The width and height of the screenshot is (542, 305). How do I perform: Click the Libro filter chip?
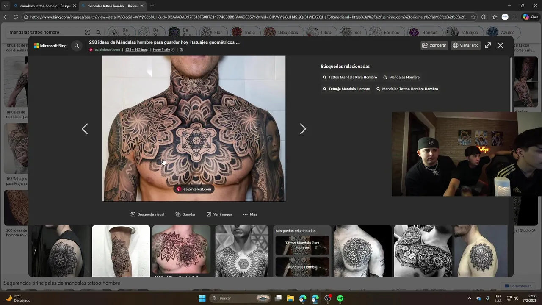click(x=321, y=32)
